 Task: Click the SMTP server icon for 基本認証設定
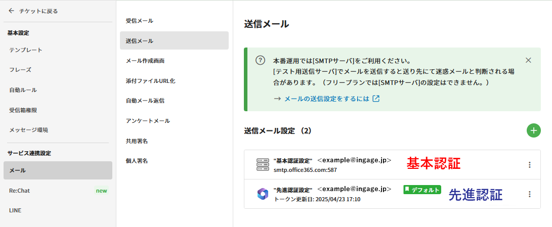(x=262, y=165)
